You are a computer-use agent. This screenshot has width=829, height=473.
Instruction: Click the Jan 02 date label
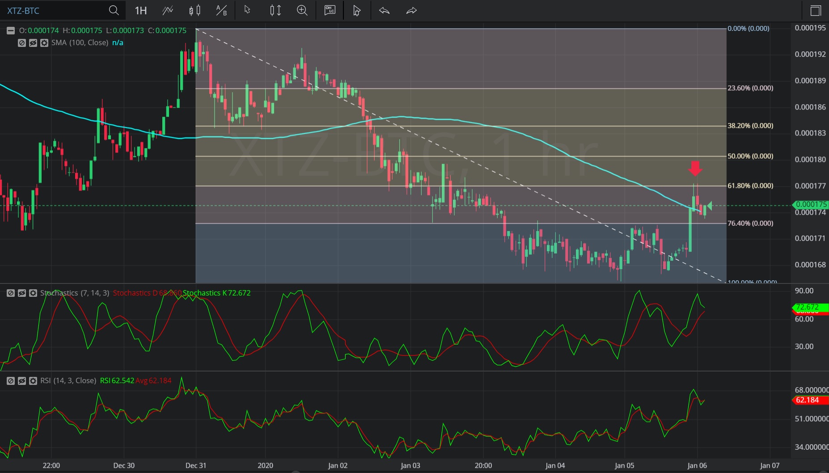point(338,465)
